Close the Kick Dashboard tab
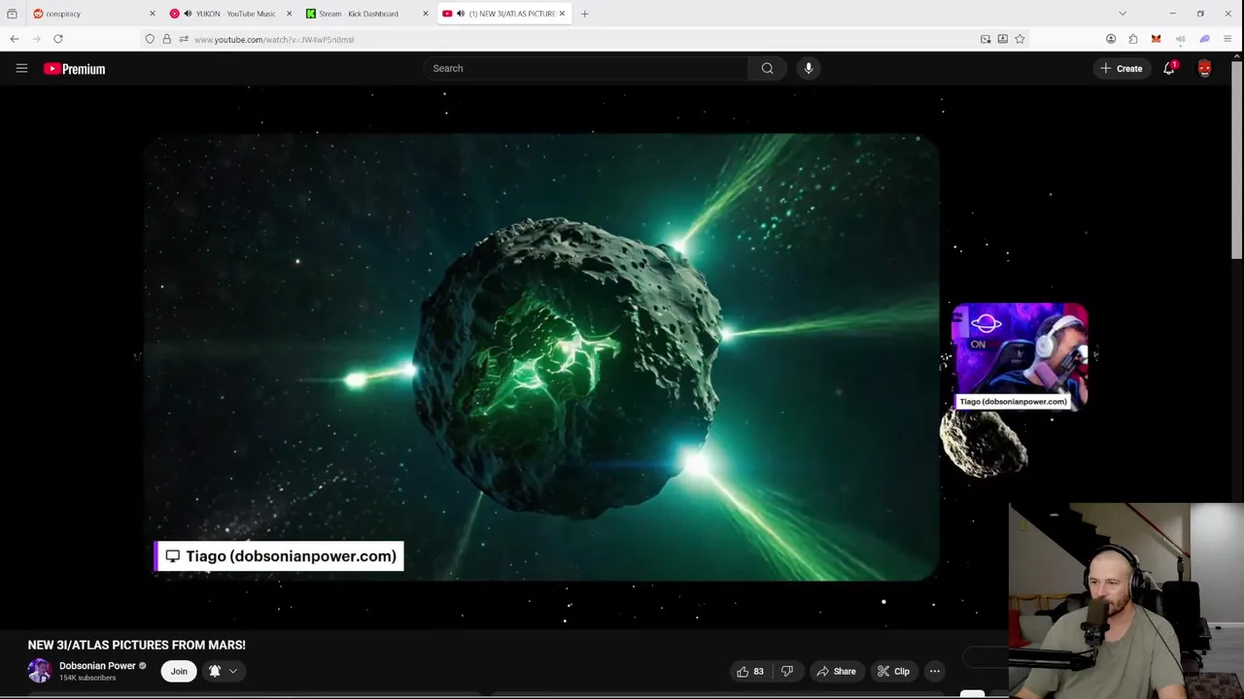The height and width of the screenshot is (699, 1244). click(x=426, y=14)
